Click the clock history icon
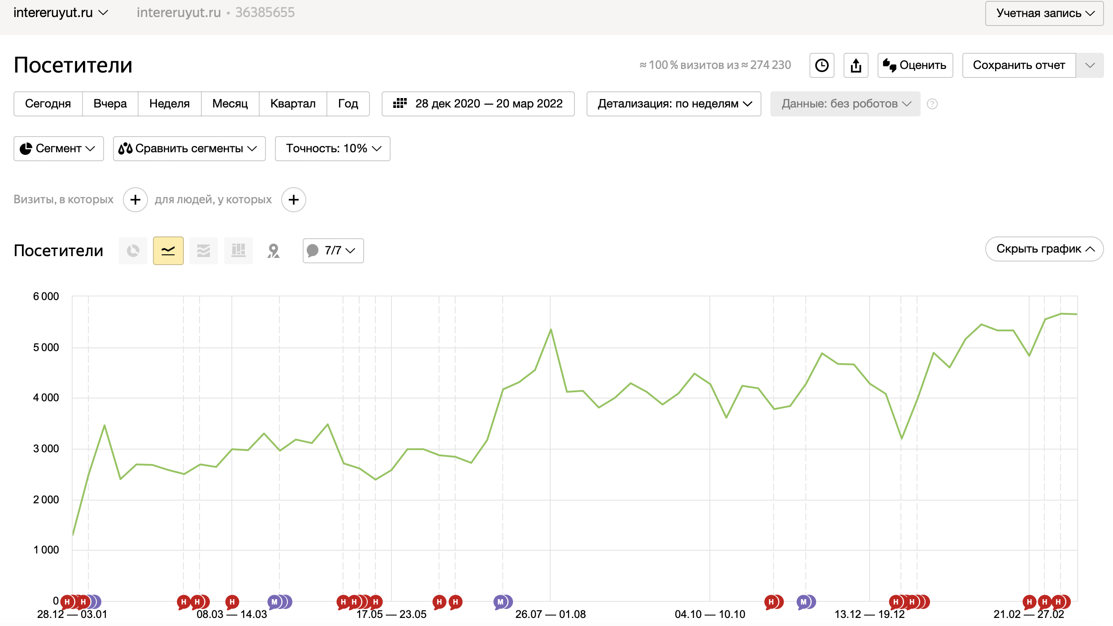This screenshot has height=626, width=1113. pos(822,65)
